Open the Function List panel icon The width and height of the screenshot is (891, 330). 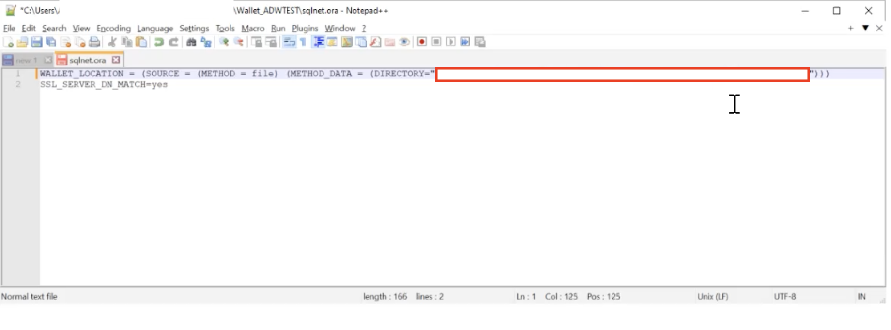[375, 42]
